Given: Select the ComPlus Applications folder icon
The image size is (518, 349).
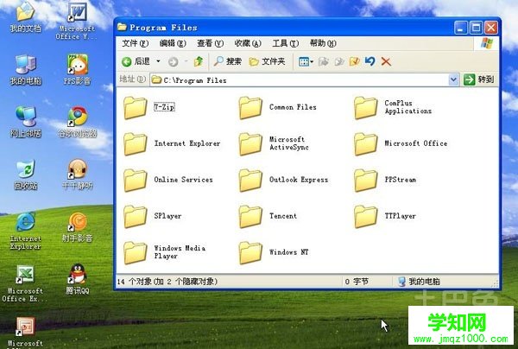Looking at the screenshot, I should click(x=365, y=107).
